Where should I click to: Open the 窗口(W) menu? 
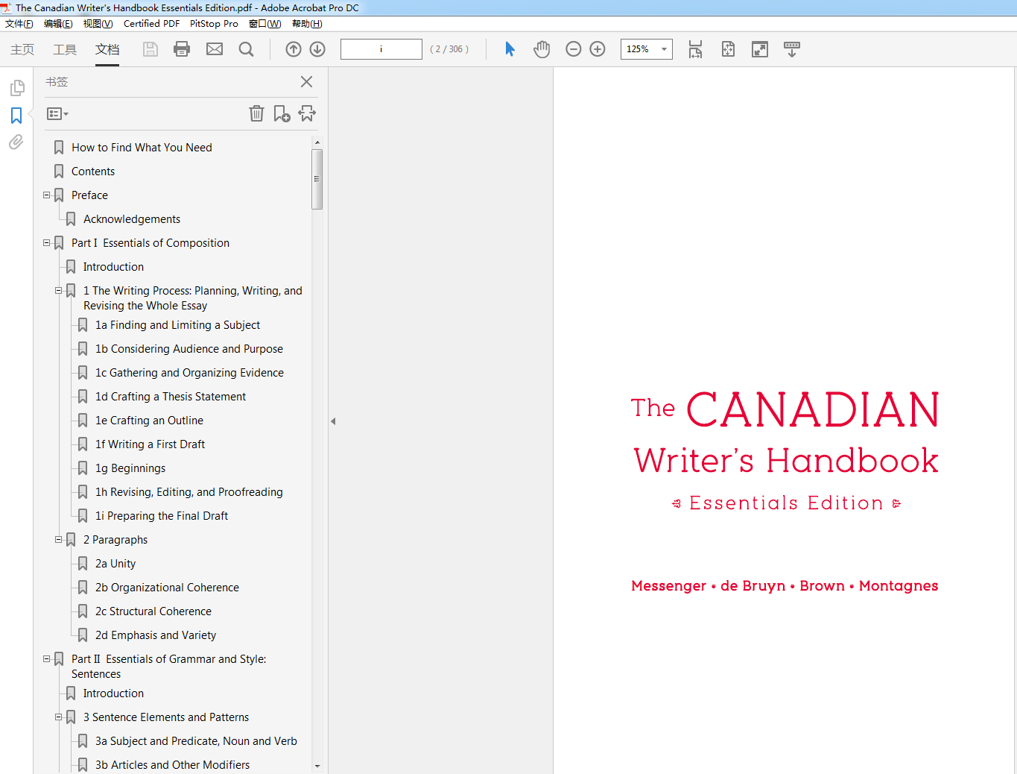(x=265, y=24)
